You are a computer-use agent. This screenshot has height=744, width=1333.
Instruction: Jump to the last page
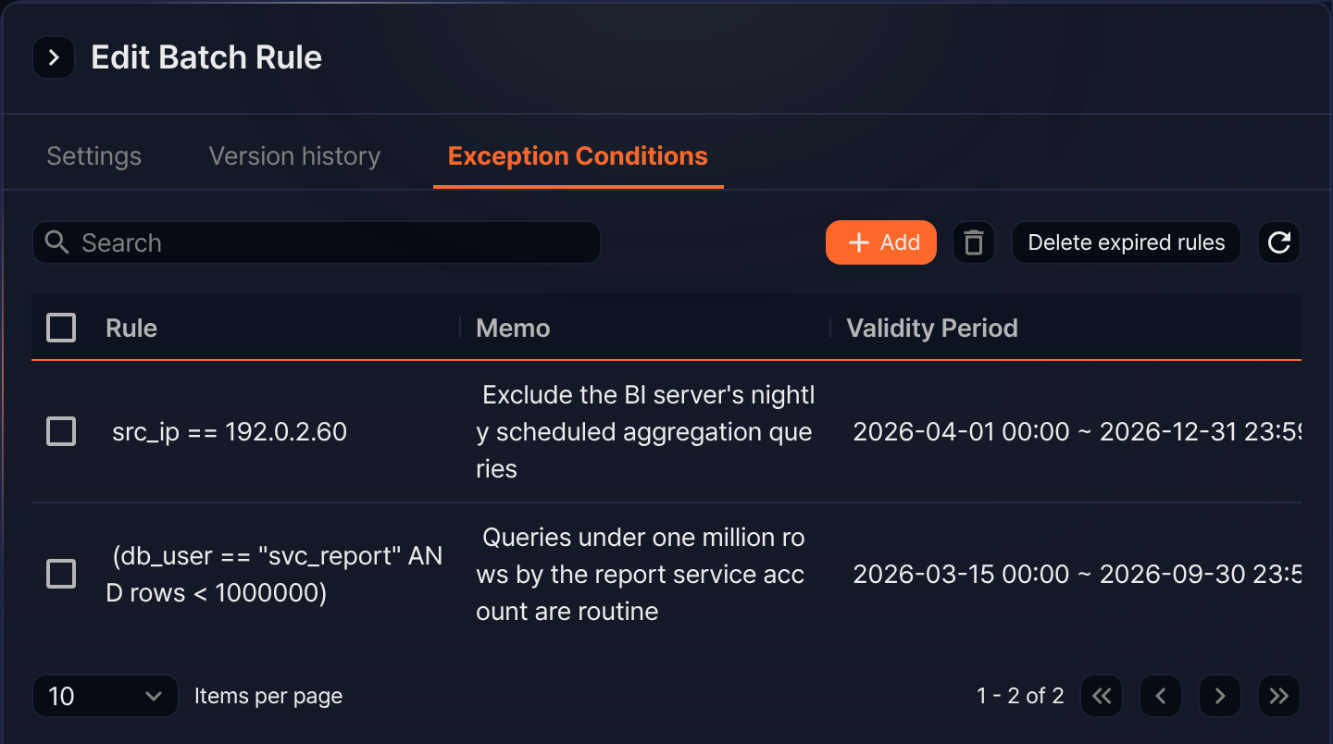click(x=1279, y=696)
